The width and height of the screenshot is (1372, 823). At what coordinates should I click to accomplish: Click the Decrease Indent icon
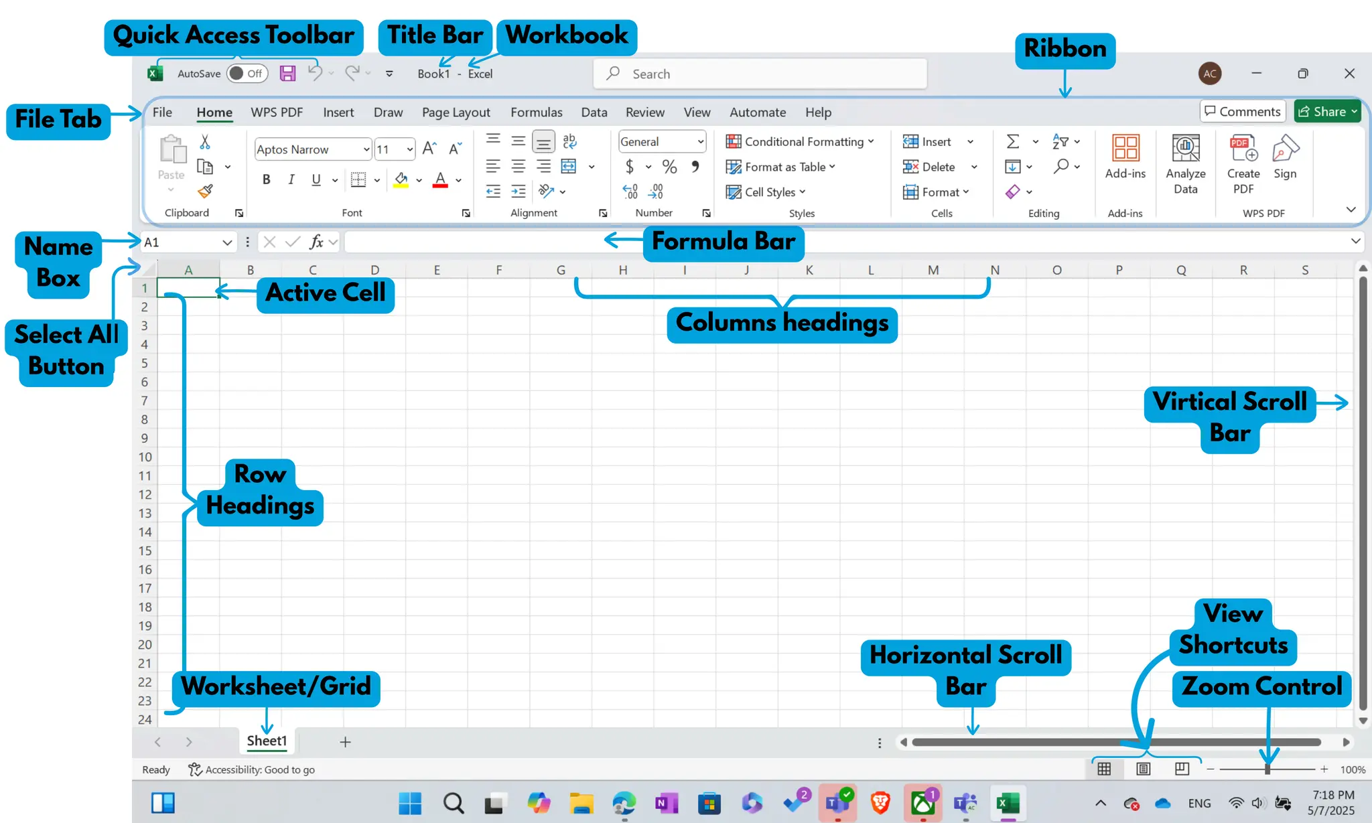pyautogui.click(x=493, y=192)
